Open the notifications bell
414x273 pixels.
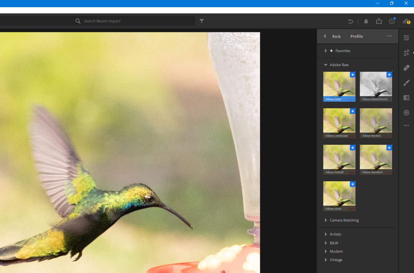[366, 21]
